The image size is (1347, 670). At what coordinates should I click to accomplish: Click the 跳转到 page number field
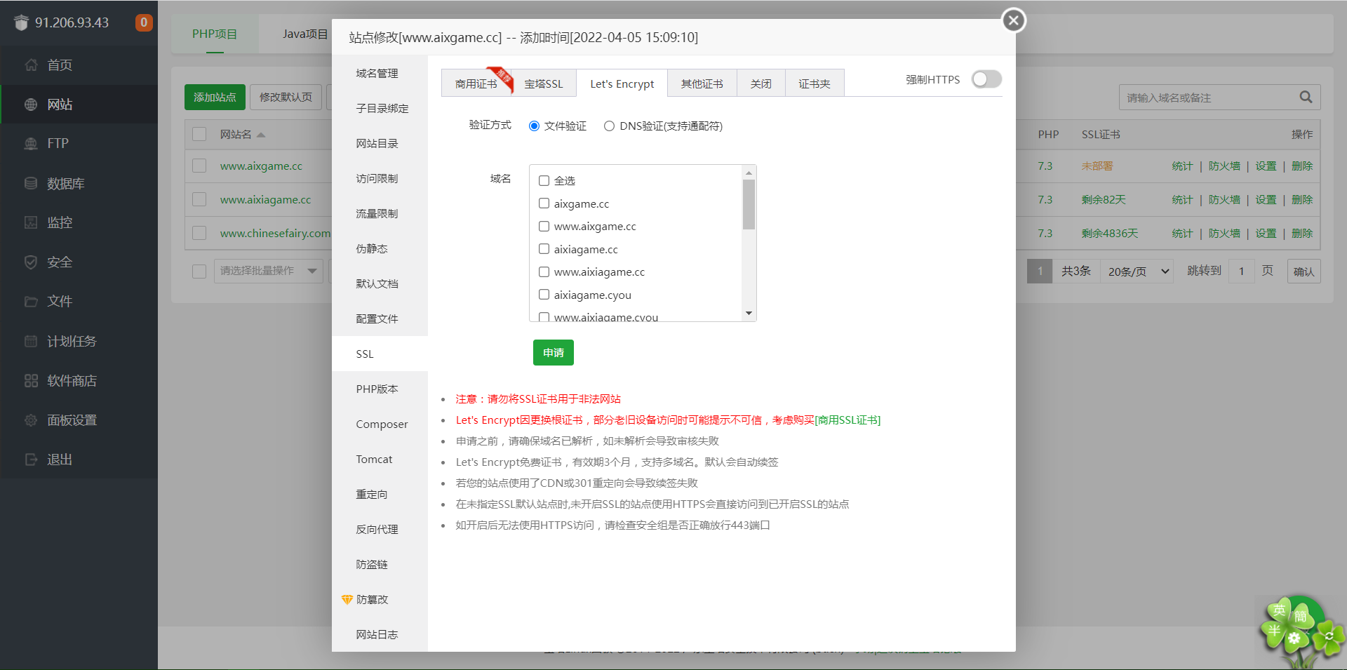pyautogui.click(x=1241, y=271)
